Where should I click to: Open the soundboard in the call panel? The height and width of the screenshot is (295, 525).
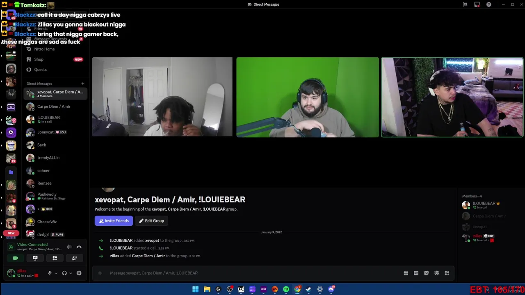(x=74, y=258)
